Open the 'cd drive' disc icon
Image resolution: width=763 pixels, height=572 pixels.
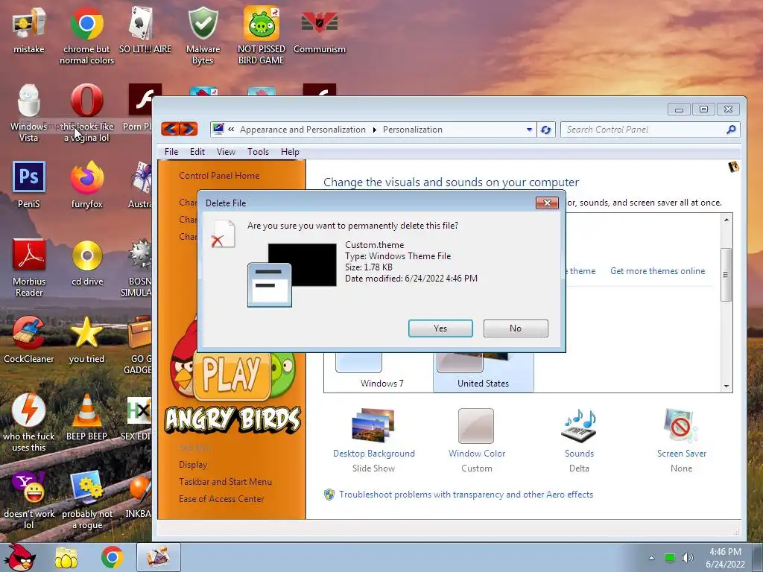coord(86,255)
